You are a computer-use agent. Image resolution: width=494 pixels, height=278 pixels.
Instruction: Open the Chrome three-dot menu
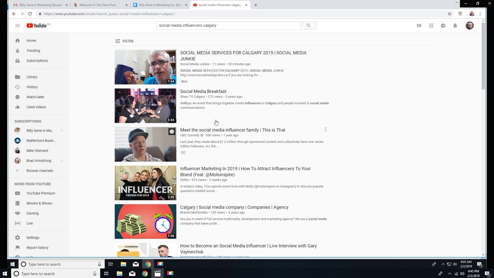click(480, 14)
